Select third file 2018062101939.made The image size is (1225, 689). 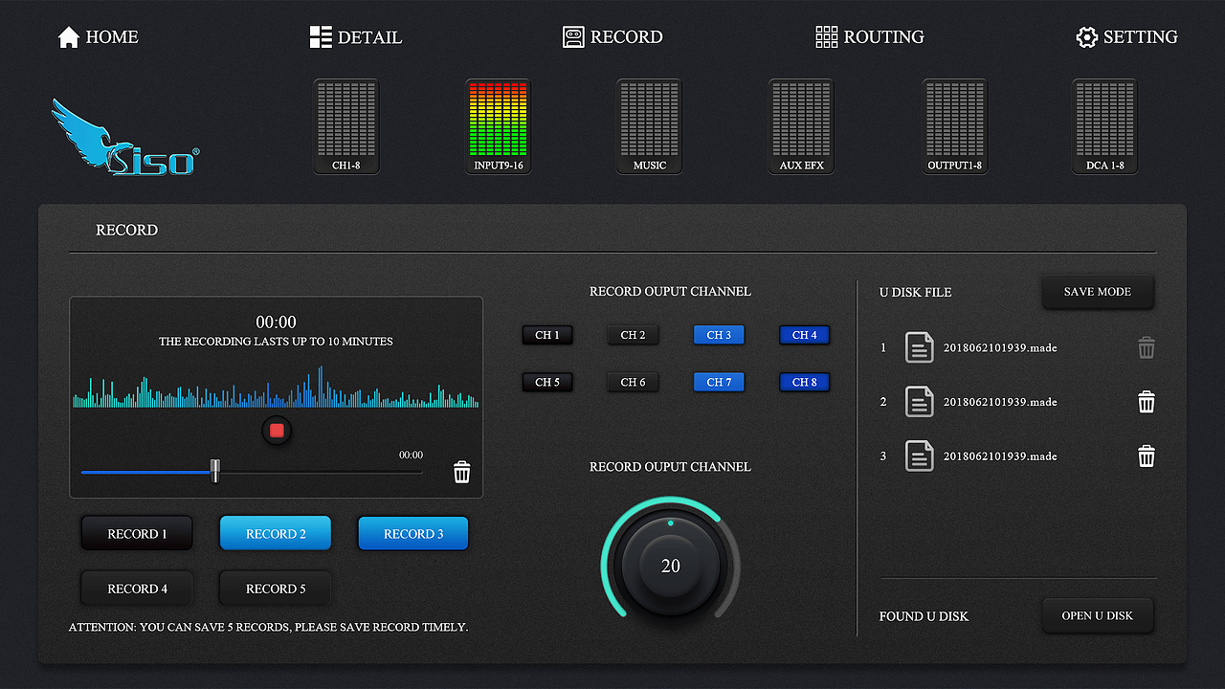[x=1000, y=456]
